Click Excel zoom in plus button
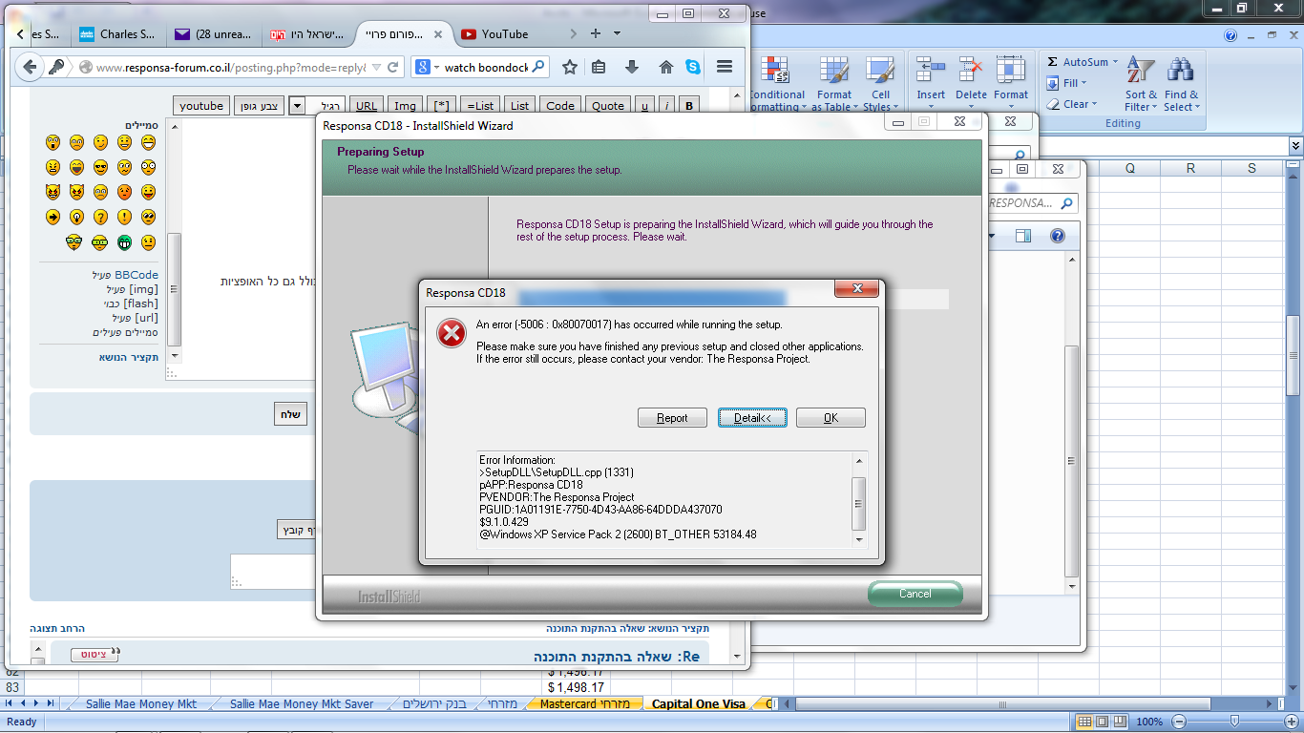This screenshot has width=1304, height=733. 1293,722
